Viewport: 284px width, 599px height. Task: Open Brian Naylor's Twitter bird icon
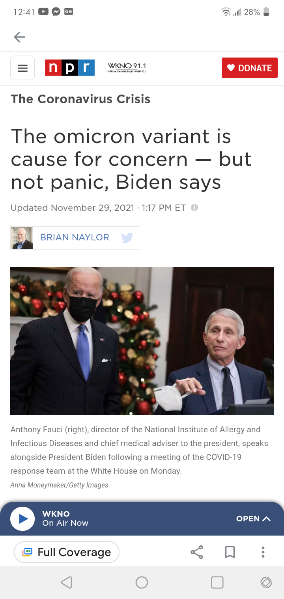click(x=127, y=238)
